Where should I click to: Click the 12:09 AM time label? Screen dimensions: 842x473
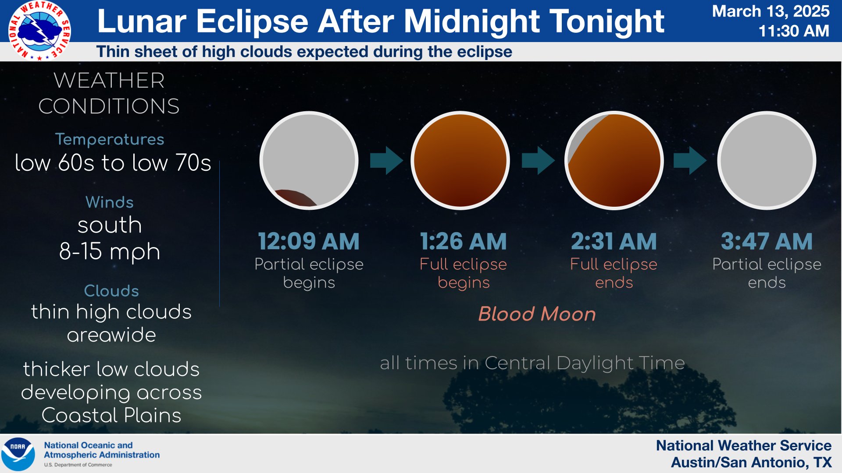click(309, 241)
